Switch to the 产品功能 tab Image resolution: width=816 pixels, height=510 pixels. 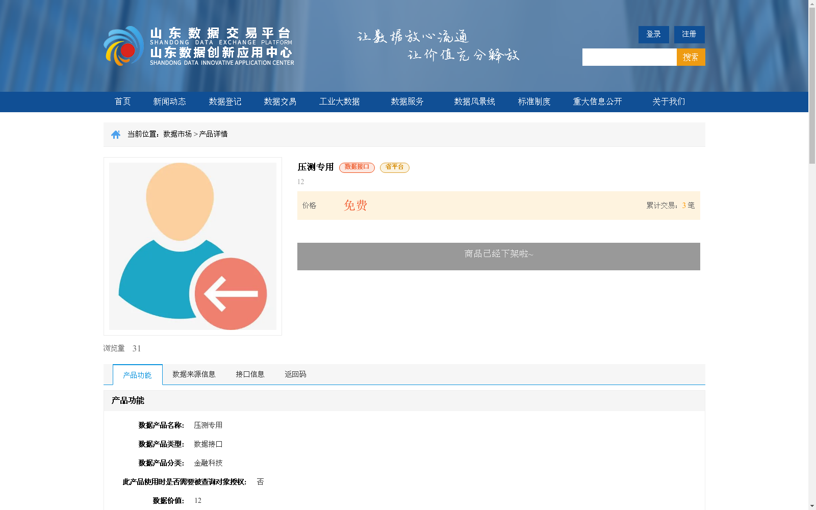coord(137,375)
